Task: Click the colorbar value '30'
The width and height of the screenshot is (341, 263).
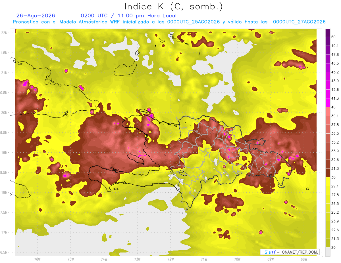Action: tap(334, 177)
